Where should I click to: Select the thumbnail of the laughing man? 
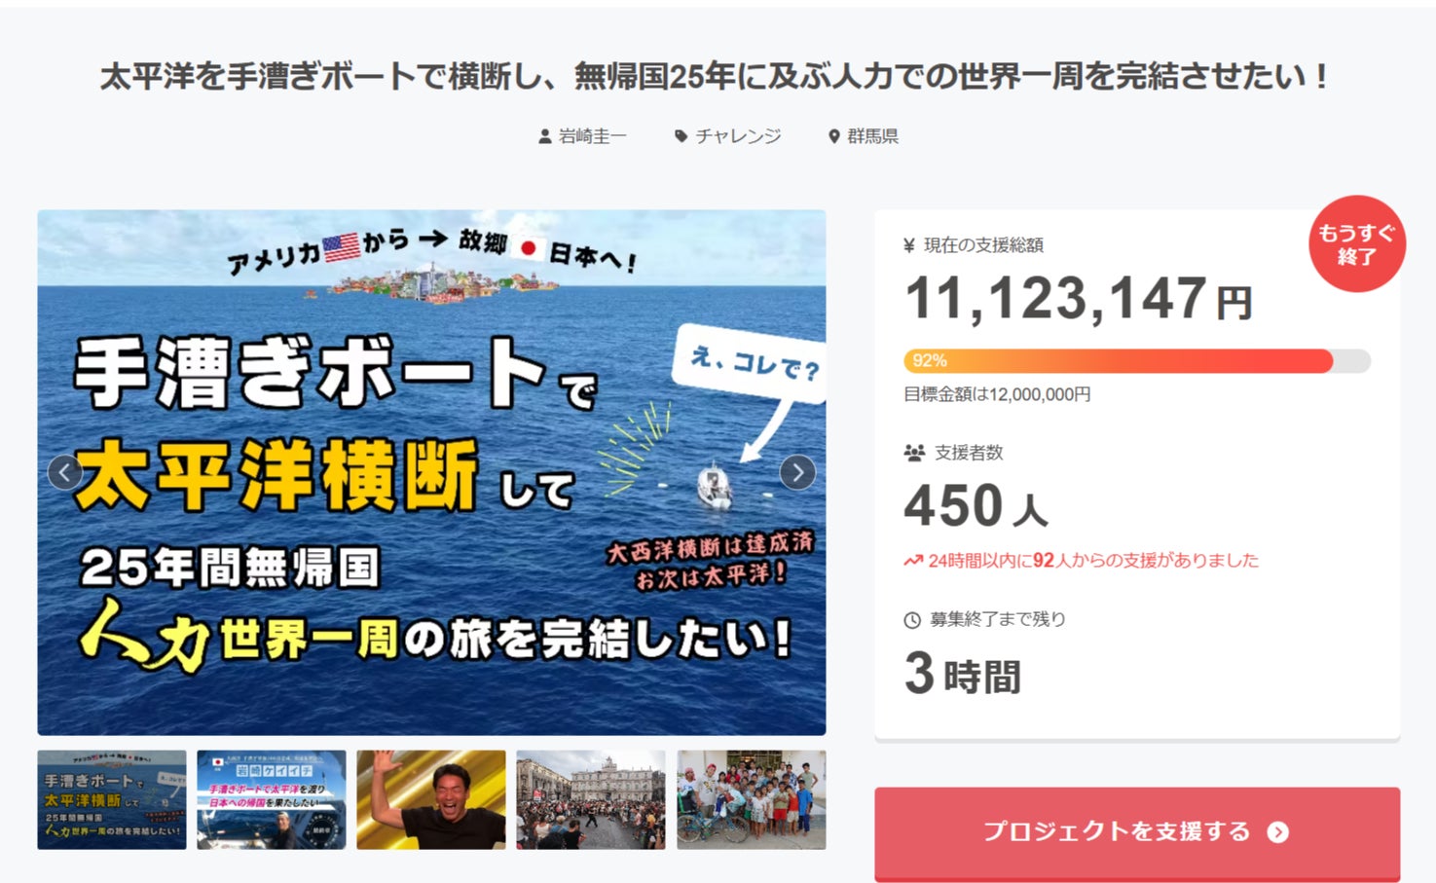tap(431, 800)
